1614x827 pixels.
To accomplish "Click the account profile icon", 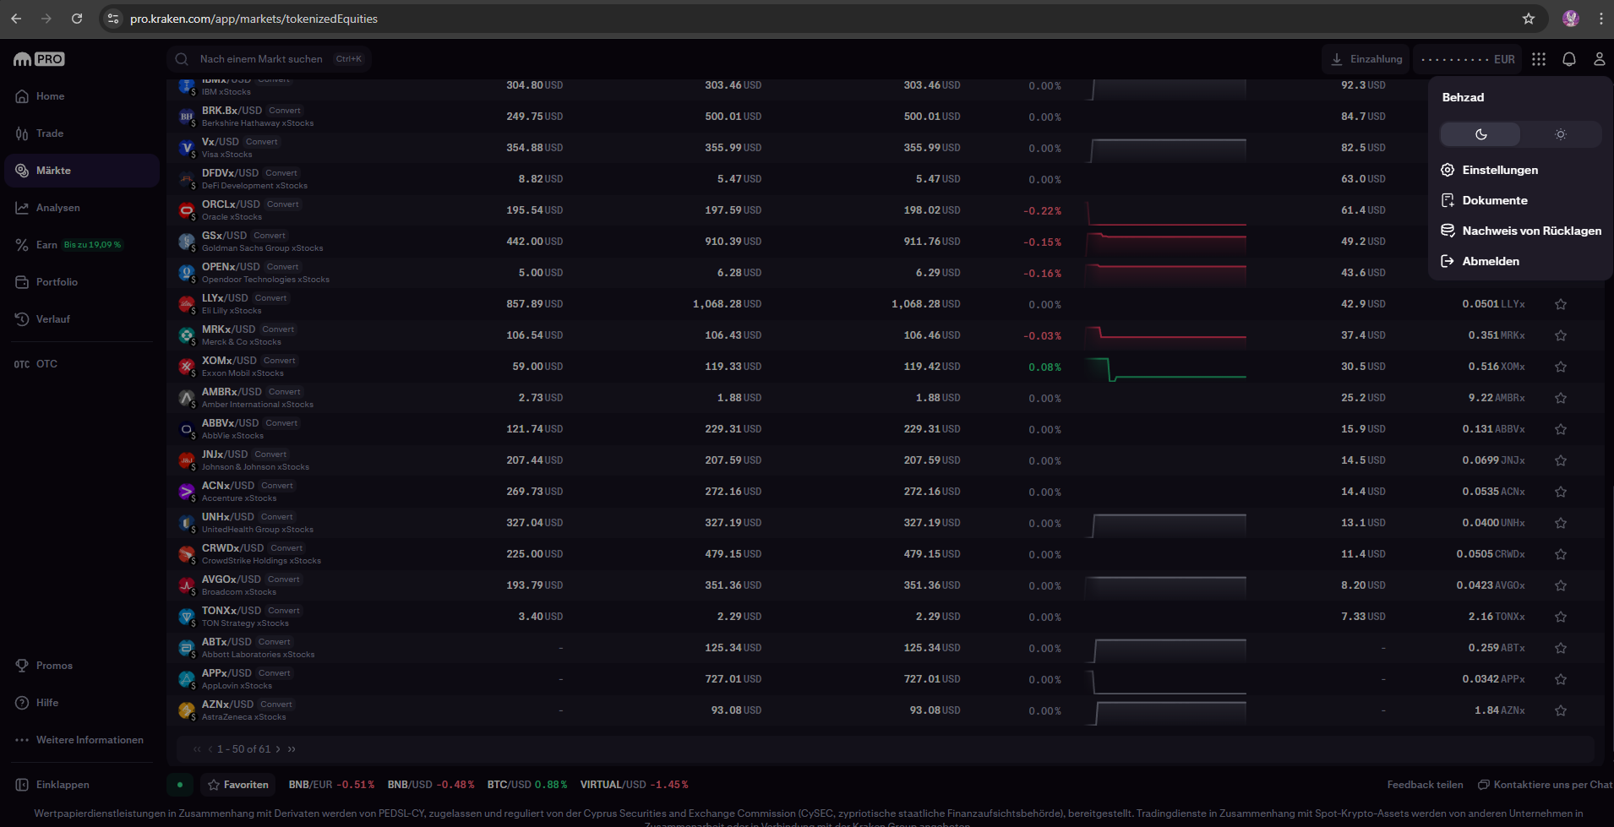I will pos(1600,59).
